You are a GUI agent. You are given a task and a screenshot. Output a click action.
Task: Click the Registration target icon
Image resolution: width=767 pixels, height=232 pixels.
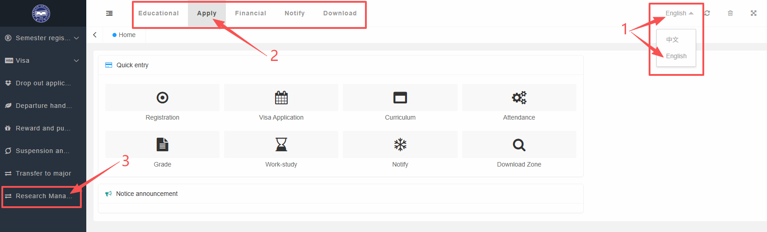point(162,97)
